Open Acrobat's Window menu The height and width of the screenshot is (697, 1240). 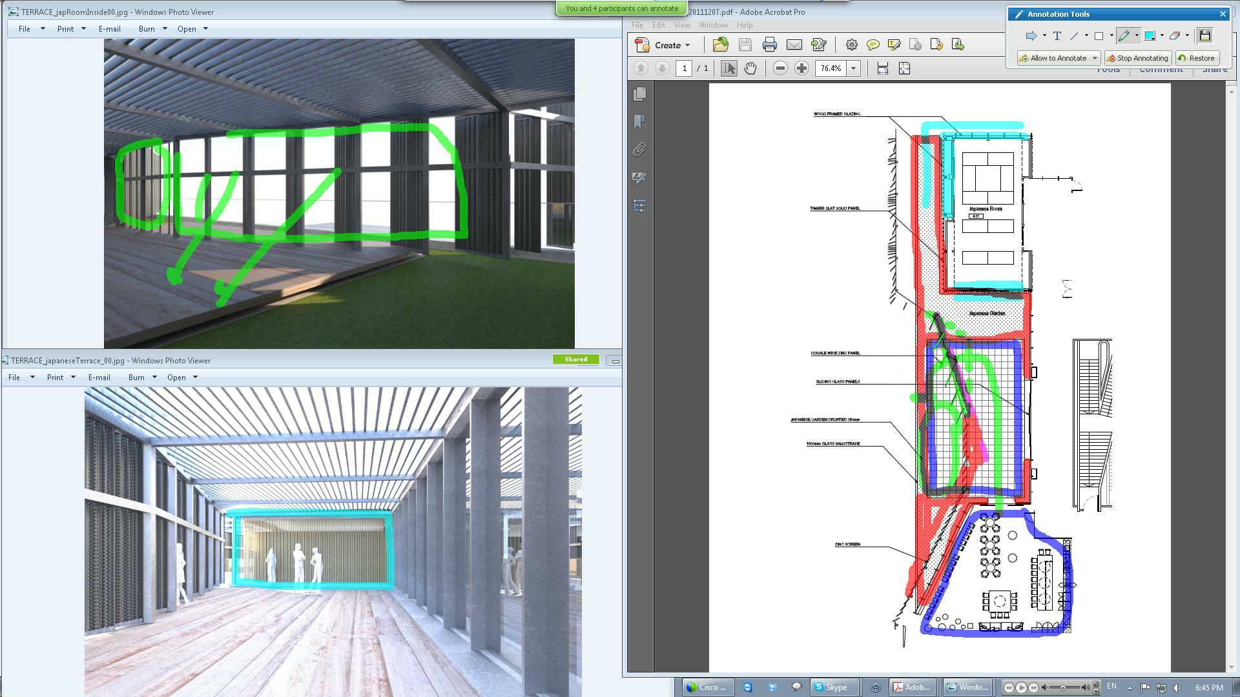[713, 25]
